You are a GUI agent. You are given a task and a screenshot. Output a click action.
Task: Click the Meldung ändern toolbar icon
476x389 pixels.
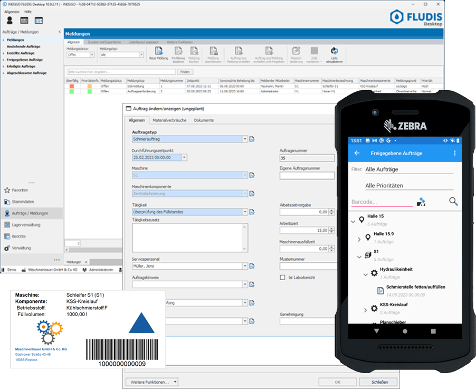coord(178,55)
